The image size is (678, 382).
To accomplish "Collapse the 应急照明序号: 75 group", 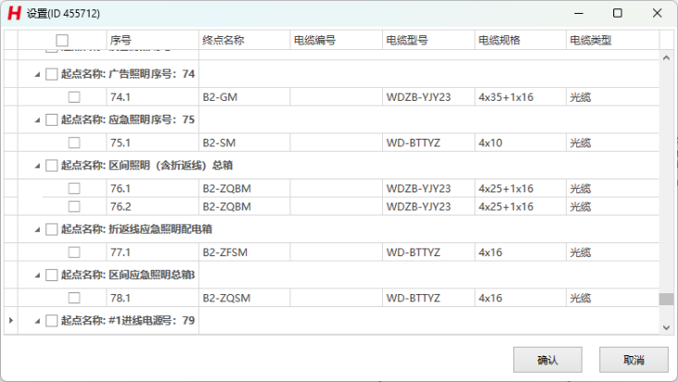I will (x=38, y=119).
